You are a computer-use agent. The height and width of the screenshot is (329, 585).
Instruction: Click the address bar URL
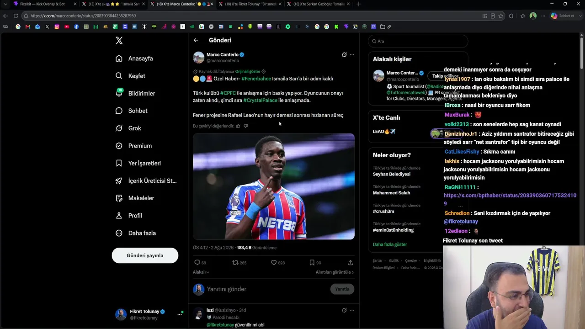tap(83, 16)
